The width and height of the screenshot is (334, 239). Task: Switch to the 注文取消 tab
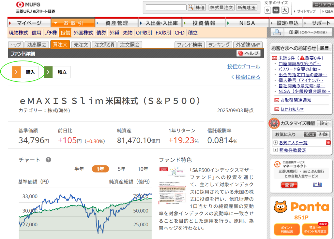tap(104, 45)
